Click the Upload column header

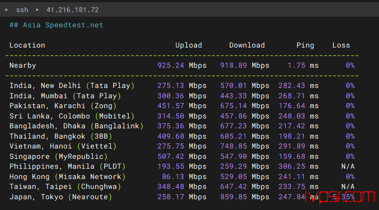pos(188,45)
